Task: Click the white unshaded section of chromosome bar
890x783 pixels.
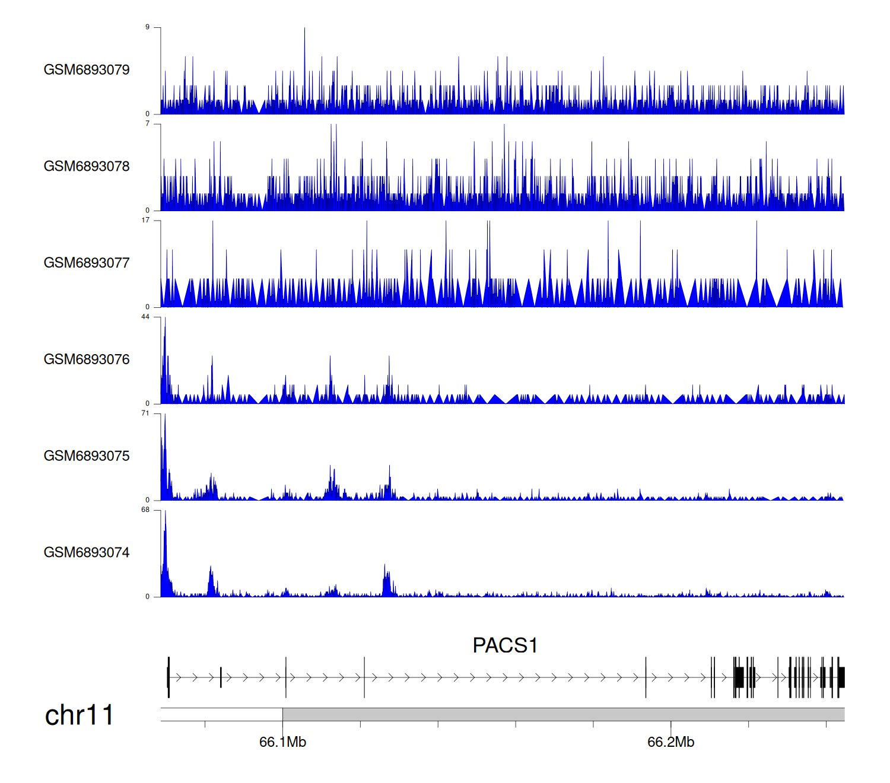Action: point(221,714)
